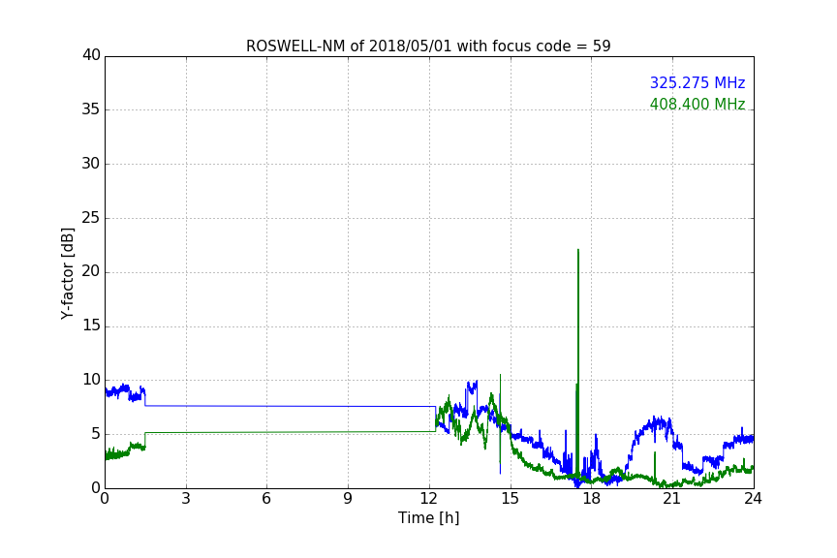Click y-axis tick value 5
This screenshot has width=837, height=558.
pos(96,434)
